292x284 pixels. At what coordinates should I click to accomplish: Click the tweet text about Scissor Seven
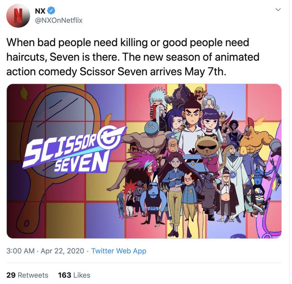133,57
